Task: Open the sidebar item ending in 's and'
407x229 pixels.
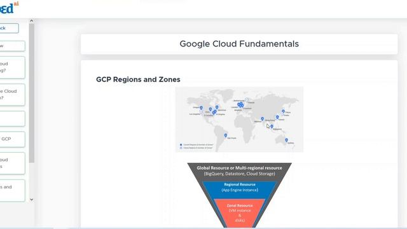Action: (x=12, y=190)
